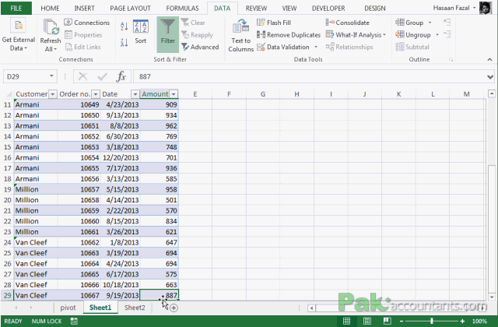498x327 pixels.
Task: Open workbook Connections
Action: tap(86, 23)
